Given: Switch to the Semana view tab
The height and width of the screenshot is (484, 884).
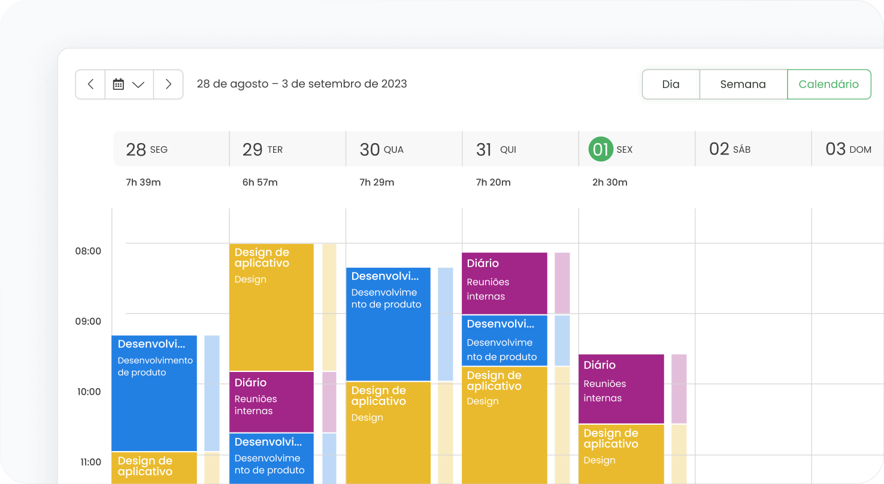Looking at the screenshot, I should [x=743, y=84].
